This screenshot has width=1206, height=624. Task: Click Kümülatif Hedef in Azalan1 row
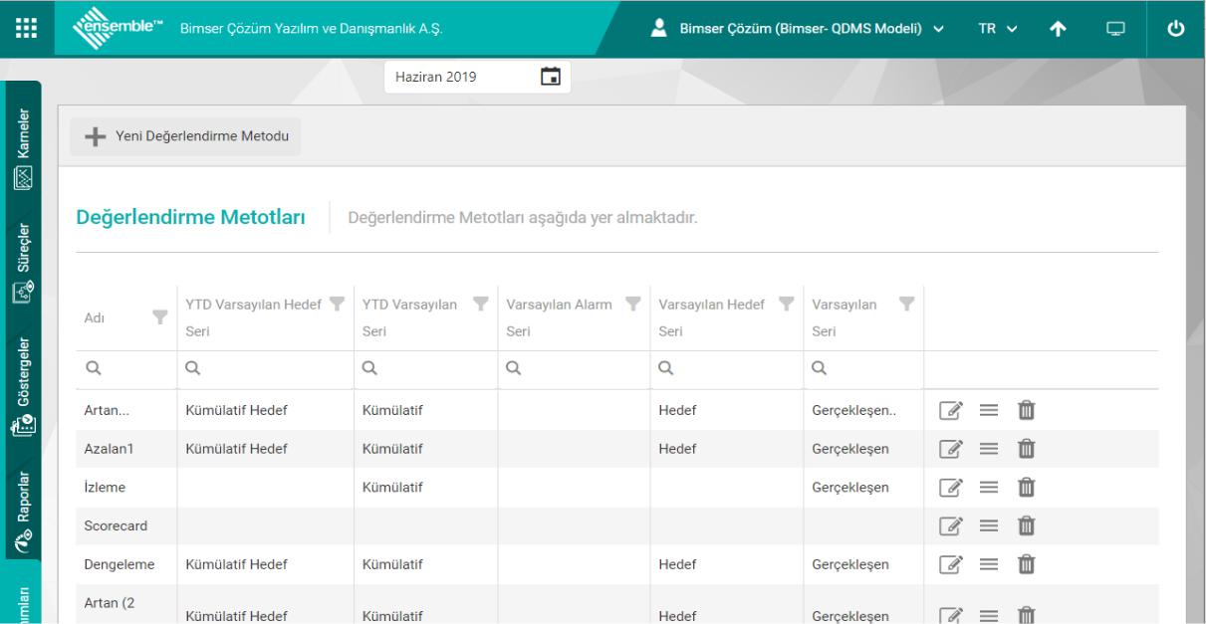(x=236, y=450)
